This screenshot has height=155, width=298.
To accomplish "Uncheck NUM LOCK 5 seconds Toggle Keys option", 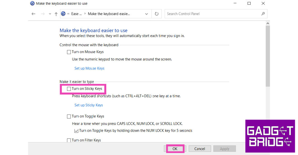I will 76,131.
